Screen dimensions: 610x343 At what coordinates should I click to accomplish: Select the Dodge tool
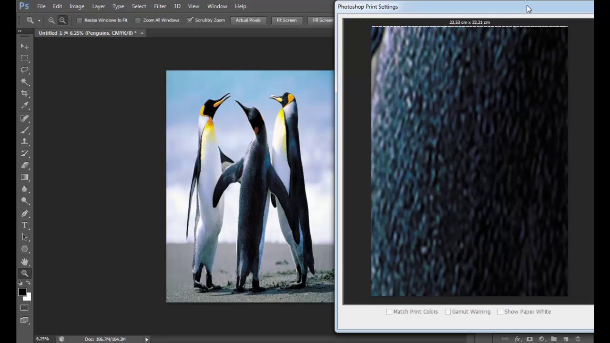pos(25,201)
